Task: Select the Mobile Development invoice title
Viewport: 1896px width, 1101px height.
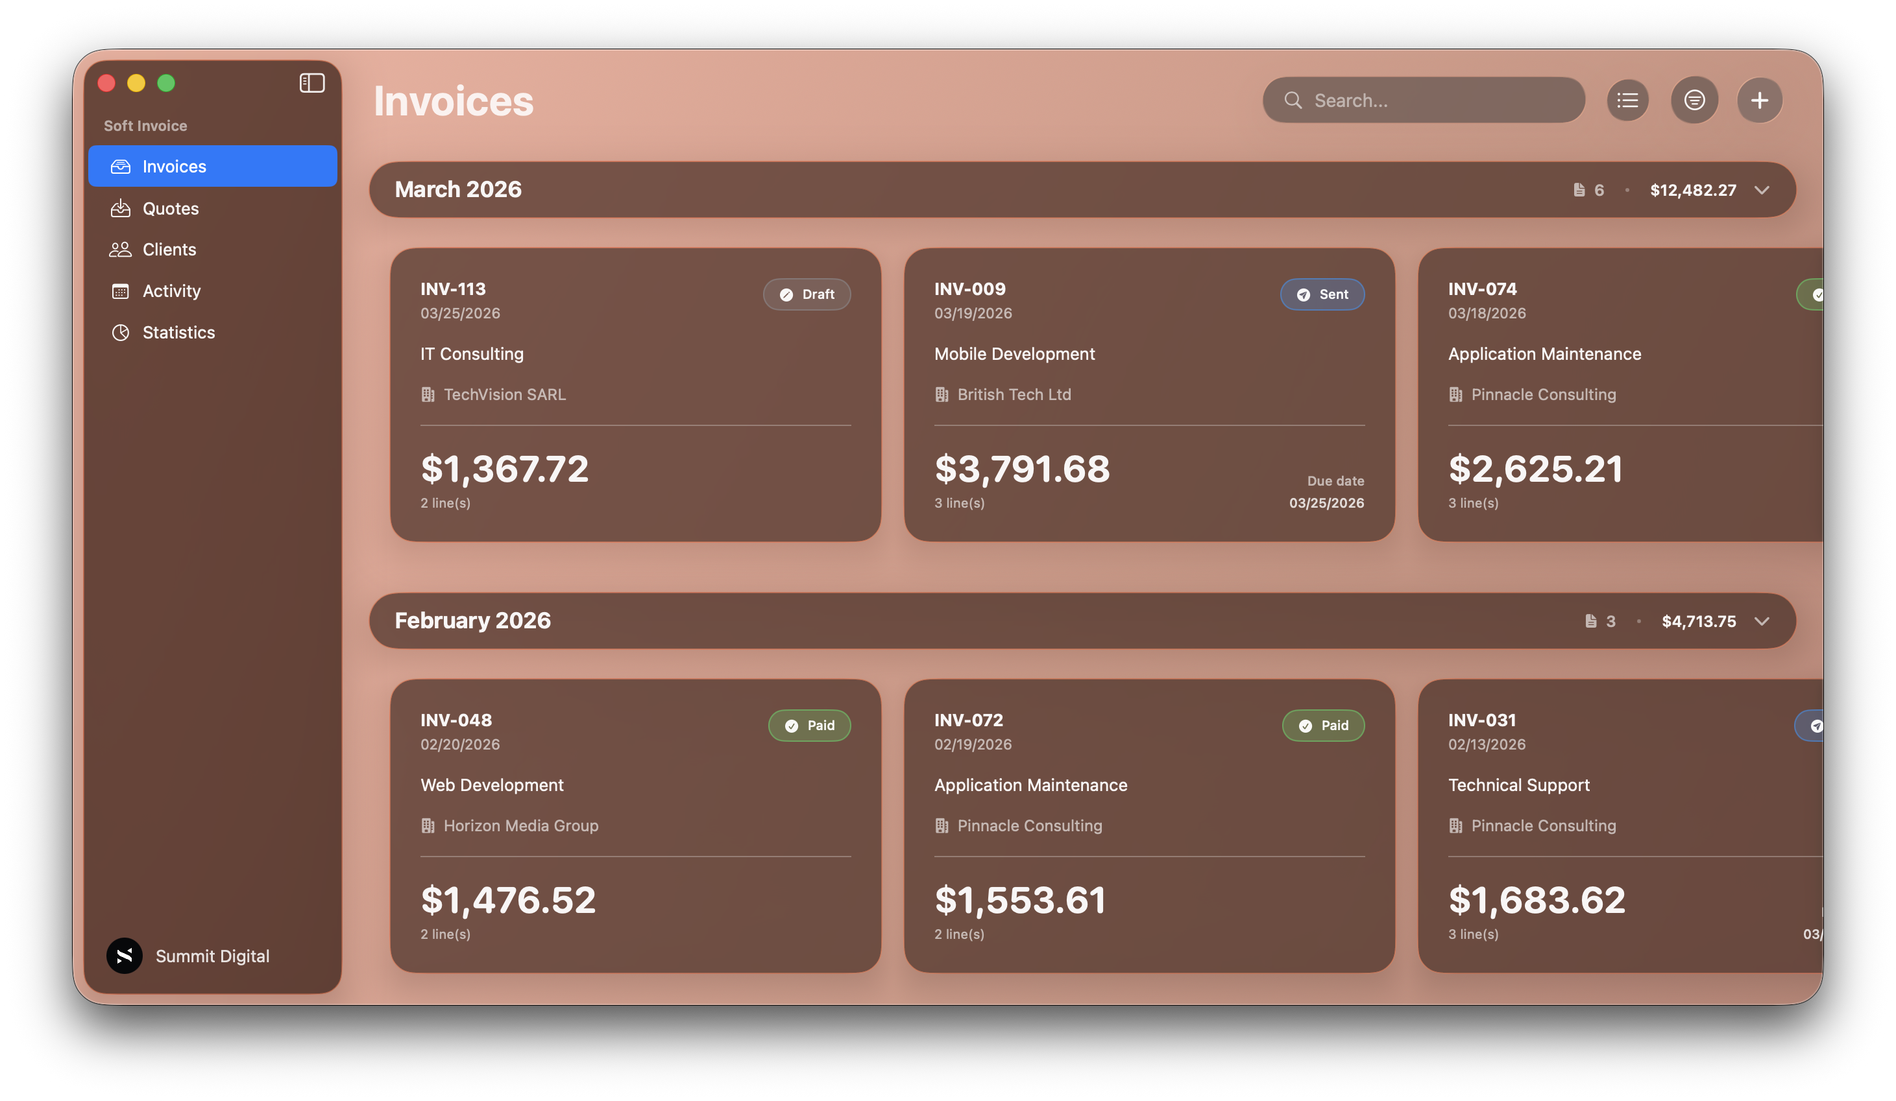Action: [x=1014, y=354]
